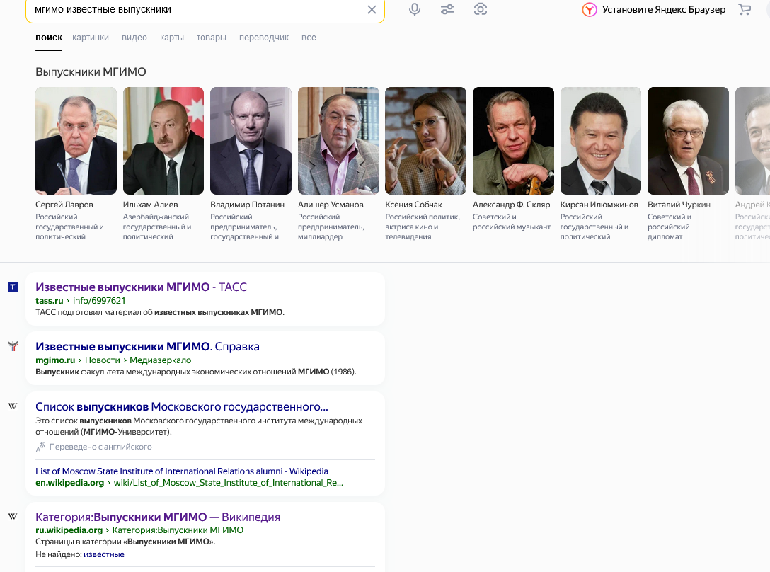
Task: Switch to the 'видео' tab
Action: [134, 38]
